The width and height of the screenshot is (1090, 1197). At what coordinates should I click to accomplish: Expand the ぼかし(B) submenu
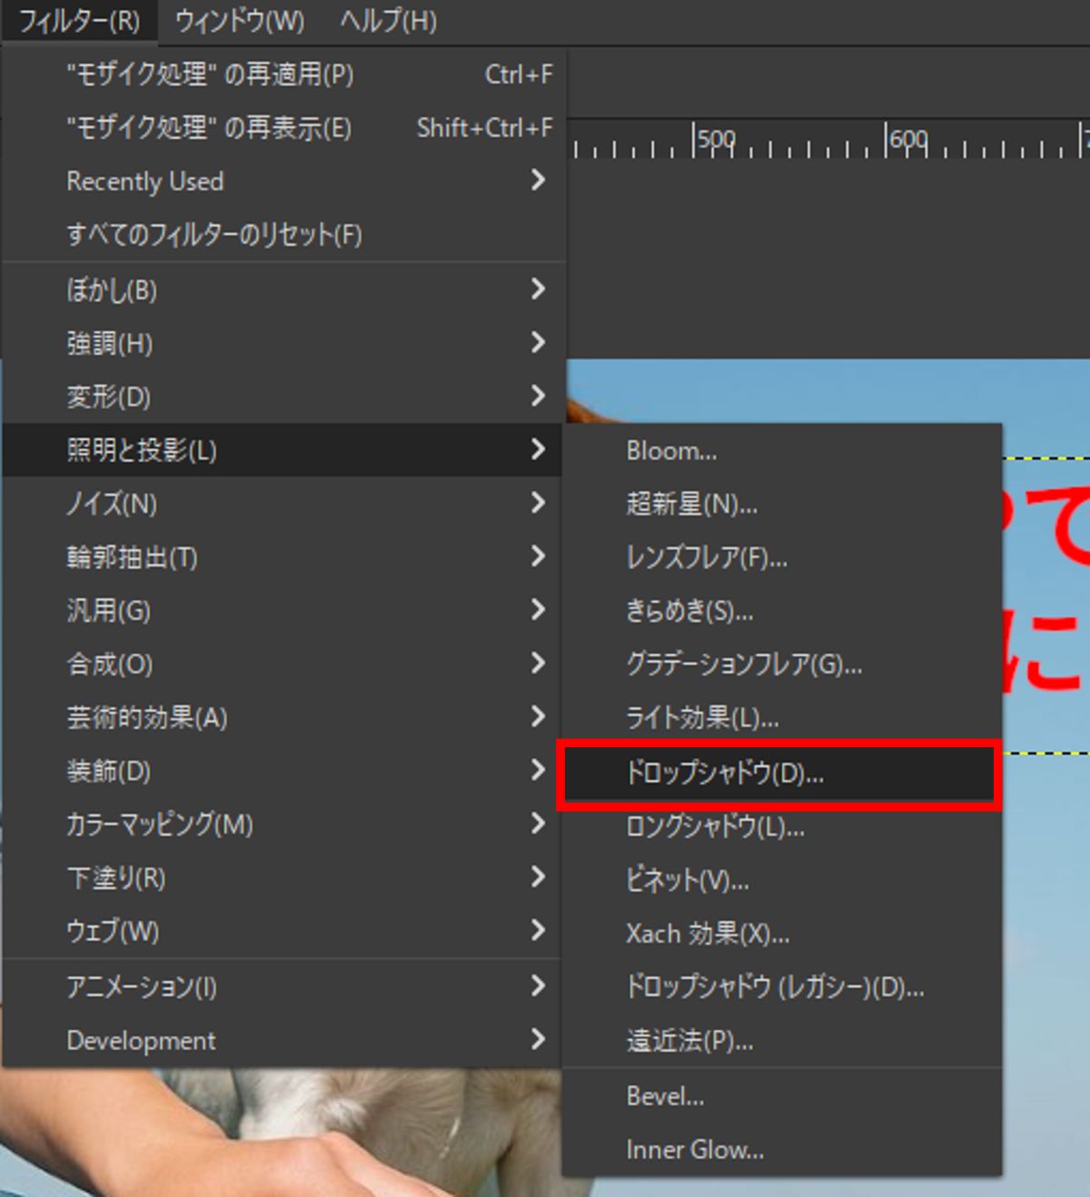coord(112,290)
